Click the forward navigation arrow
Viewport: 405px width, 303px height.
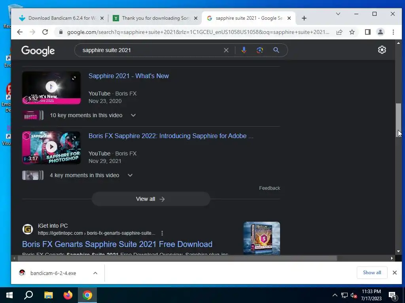(x=32, y=32)
